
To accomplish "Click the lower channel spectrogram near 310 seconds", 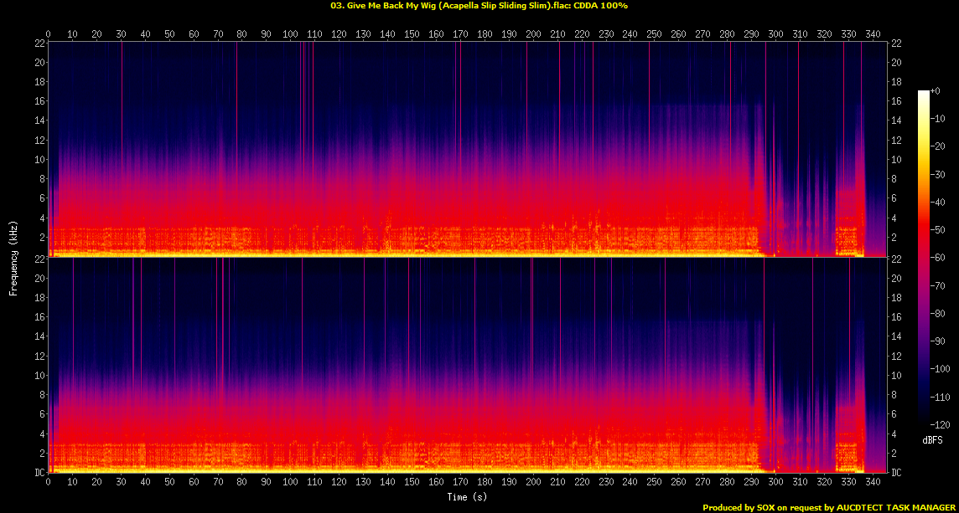I will click(x=800, y=365).
